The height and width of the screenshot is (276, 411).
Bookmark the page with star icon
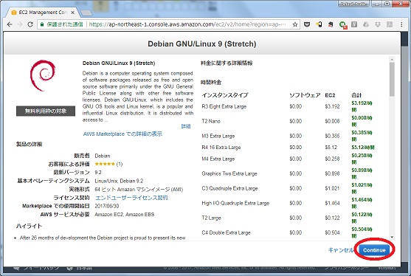click(x=295, y=24)
